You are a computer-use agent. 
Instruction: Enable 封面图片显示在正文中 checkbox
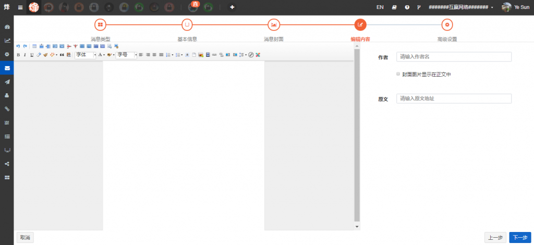click(398, 74)
